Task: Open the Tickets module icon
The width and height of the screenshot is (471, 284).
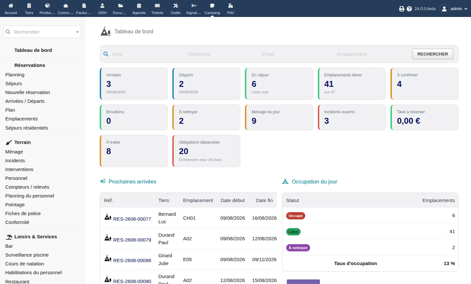Action: click(157, 6)
